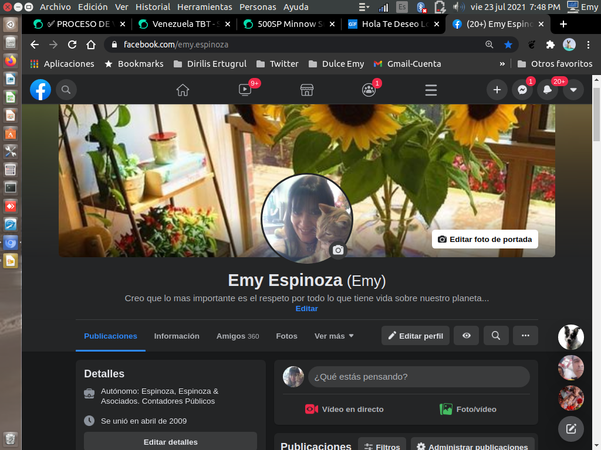The image size is (601, 450).
Task: Open Chrome three-dots menu
Action: coord(588,45)
